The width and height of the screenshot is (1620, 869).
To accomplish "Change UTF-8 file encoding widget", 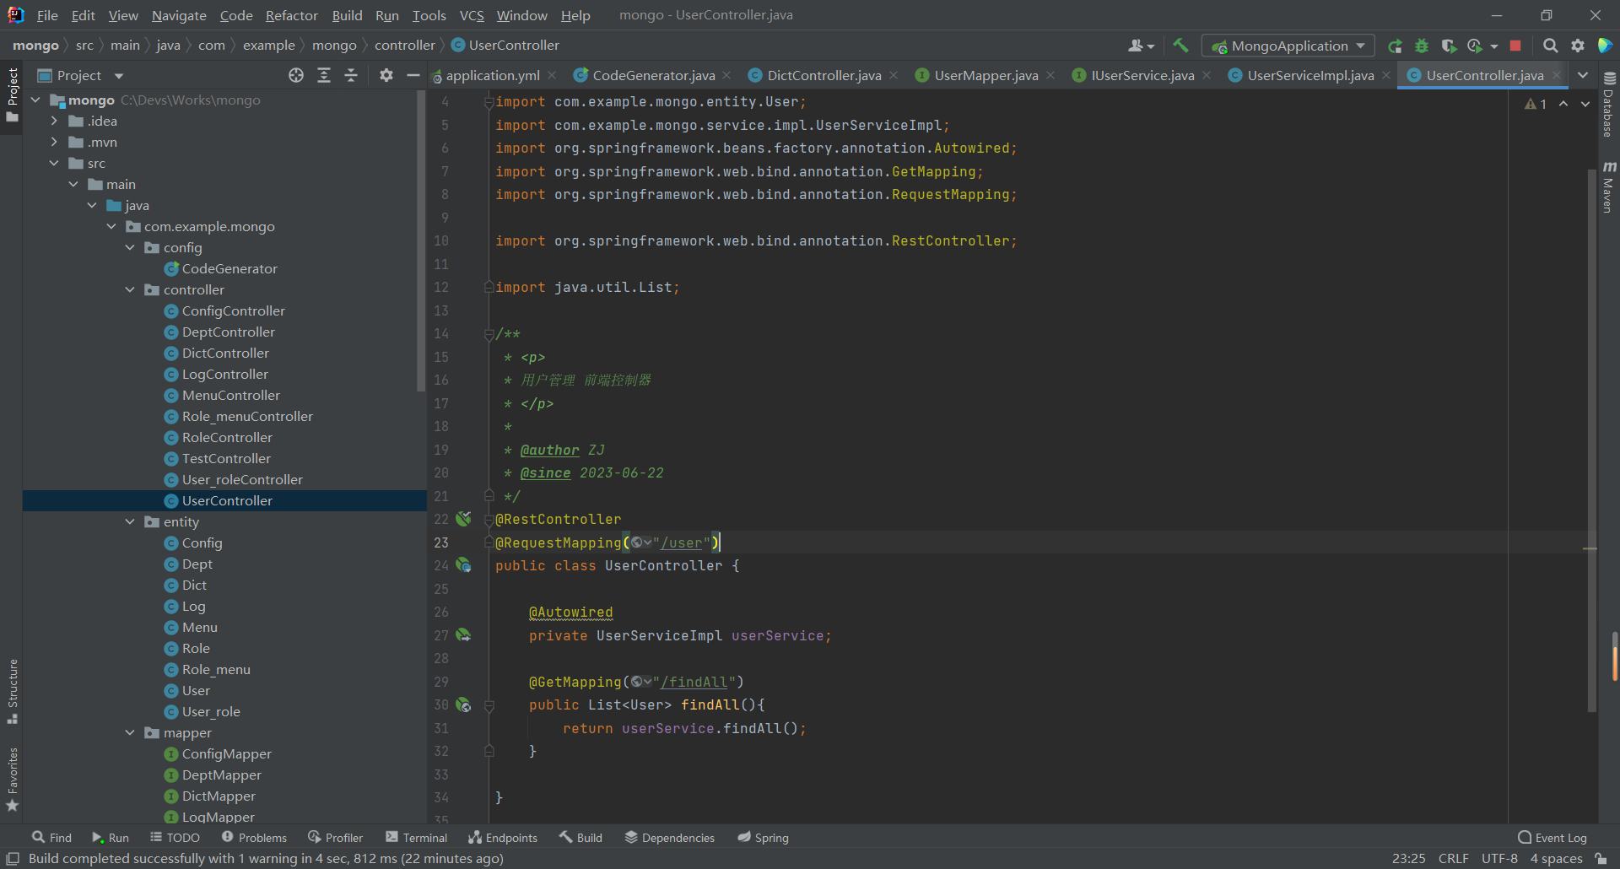I will 1499,859.
